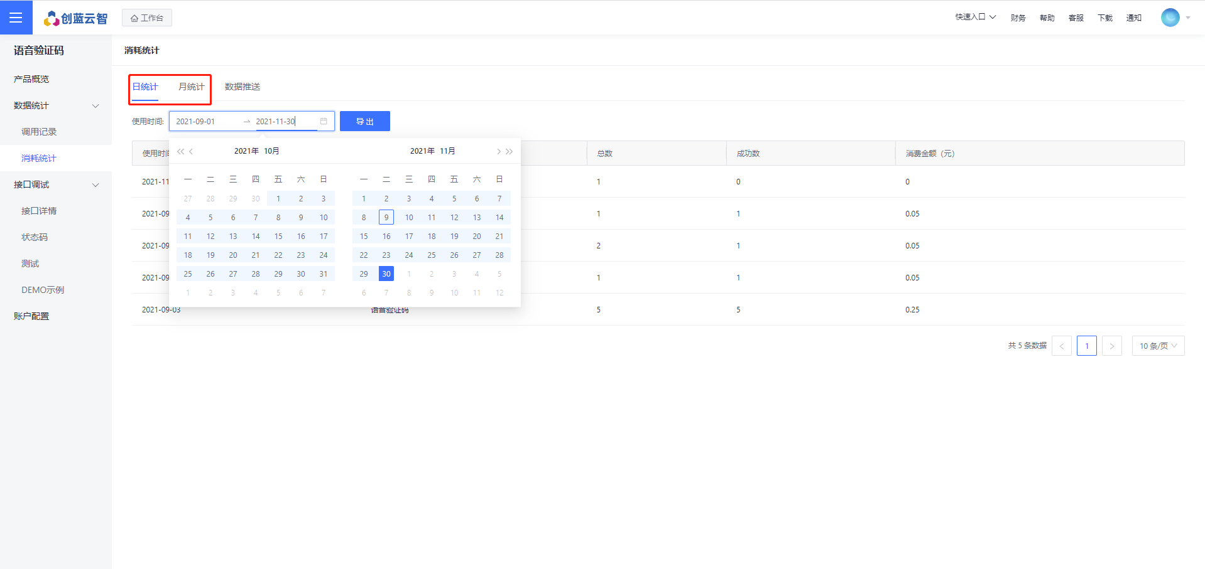Select November 18 in the calendar

[x=432, y=237]
